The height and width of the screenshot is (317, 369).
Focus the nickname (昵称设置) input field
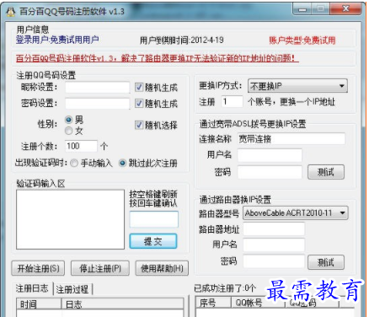pos(98,88)
